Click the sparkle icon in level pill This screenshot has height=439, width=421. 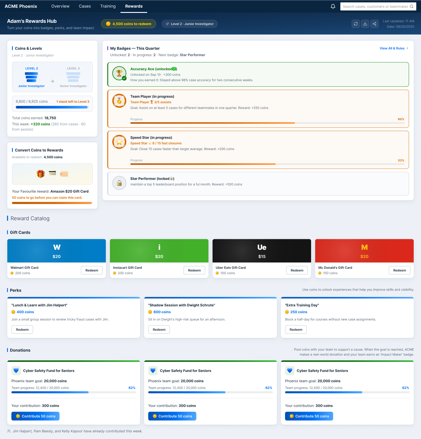168,24
